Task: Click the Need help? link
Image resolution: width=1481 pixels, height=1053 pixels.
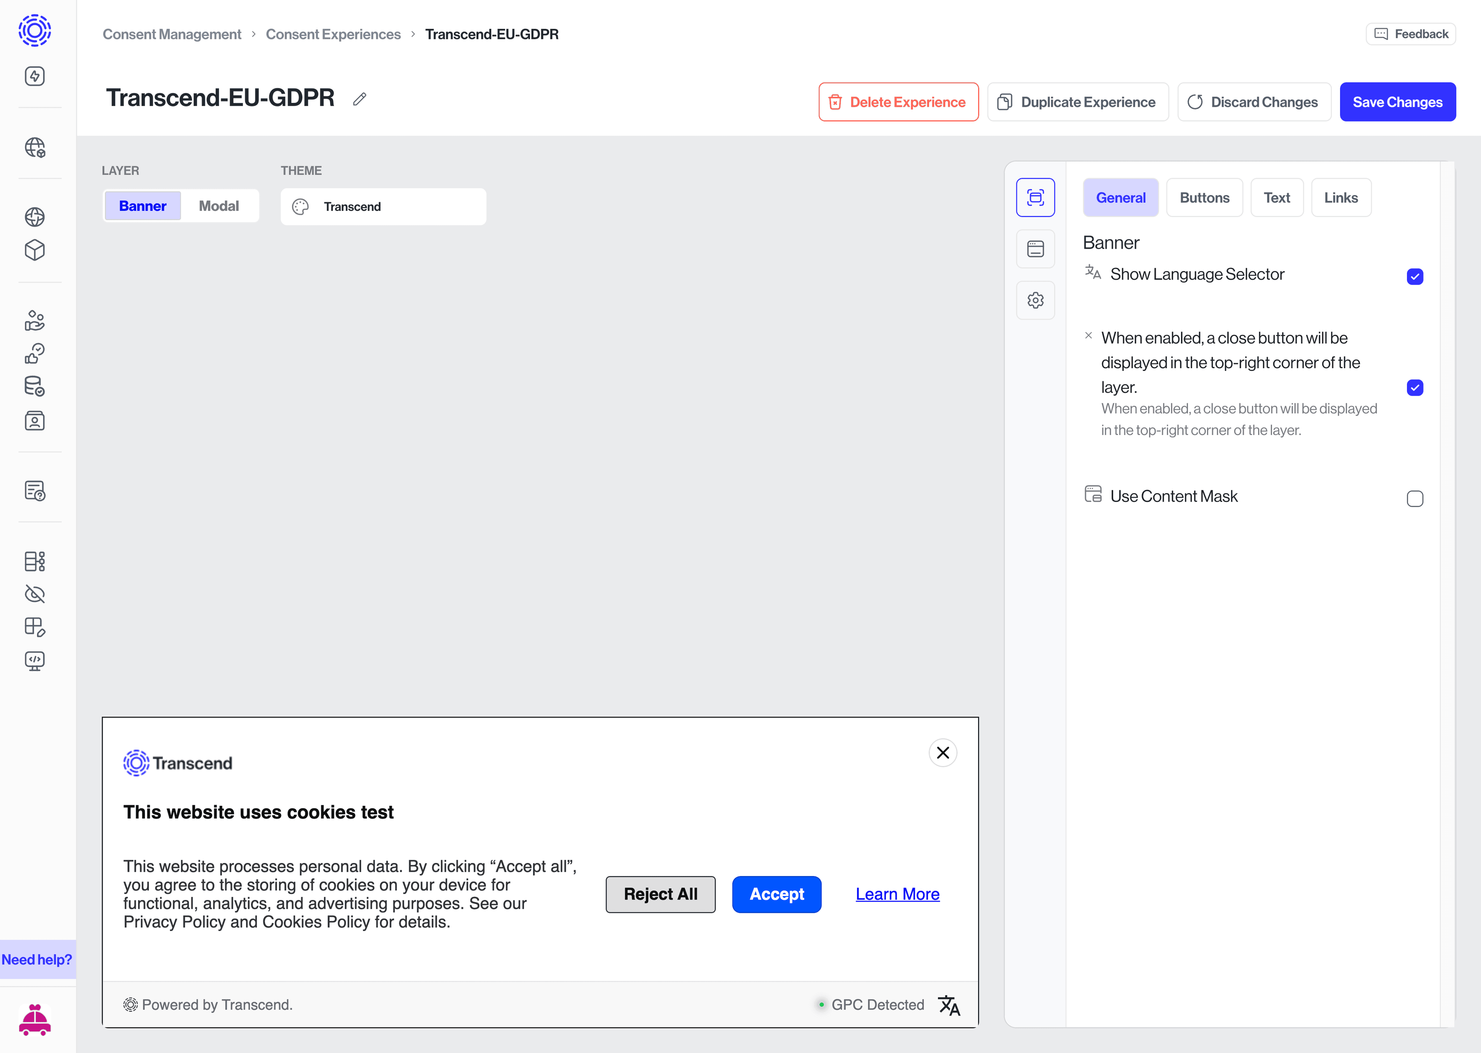Action: pos(37,960)
